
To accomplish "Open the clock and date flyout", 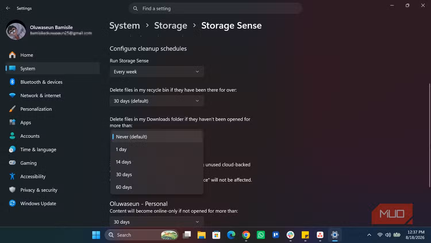I will coord(415,235).
